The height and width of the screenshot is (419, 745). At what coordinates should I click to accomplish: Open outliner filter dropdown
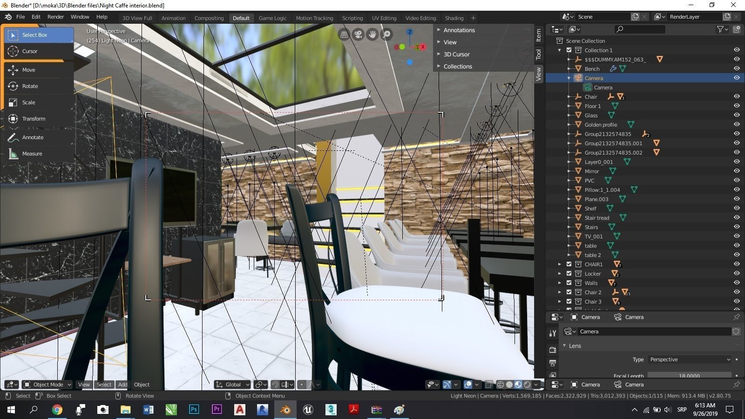722,29
